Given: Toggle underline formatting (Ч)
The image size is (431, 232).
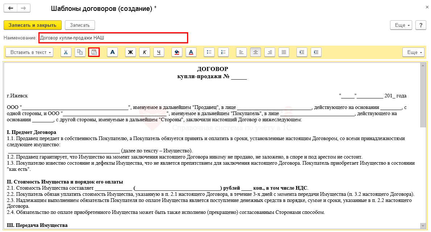Looking at the screenshot, I should tap(159, 52).
